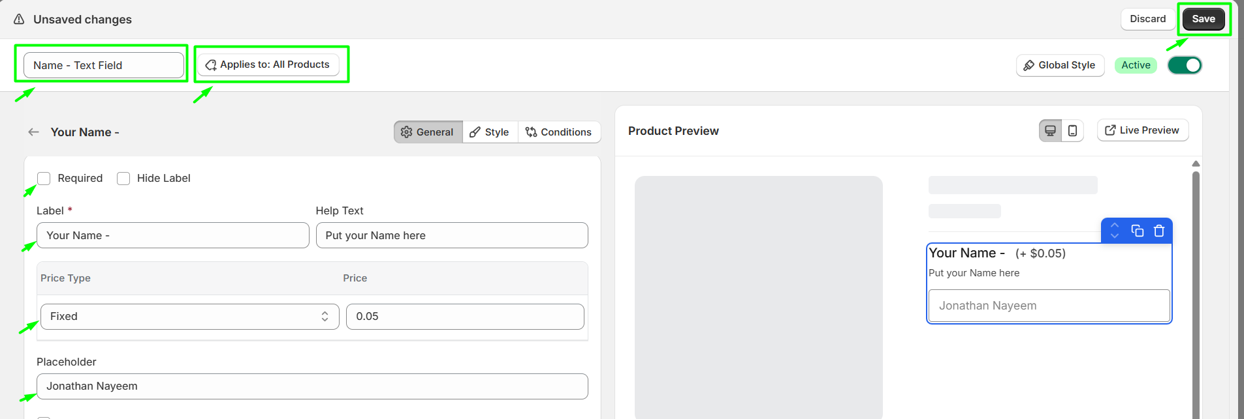This screenshot has height=419, width=1244.
Task: Enable the Hide Label checkbox
Action: [x=123, y=179]
